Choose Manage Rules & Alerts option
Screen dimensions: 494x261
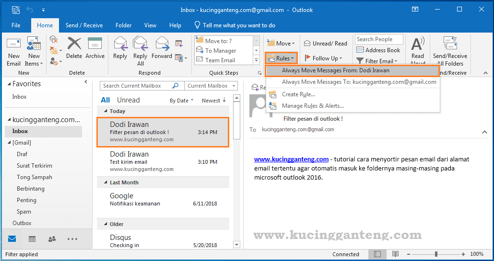click(313, 106)
